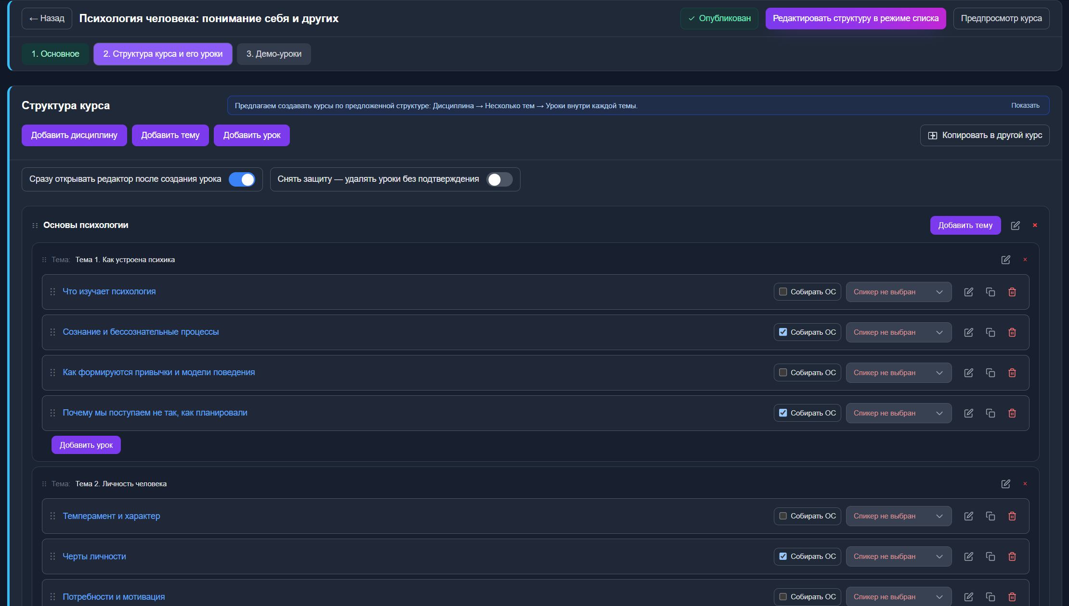
Task: Copy lesson 'Сознание и бессознательные процессы' icon
Action: coord(991,332)
